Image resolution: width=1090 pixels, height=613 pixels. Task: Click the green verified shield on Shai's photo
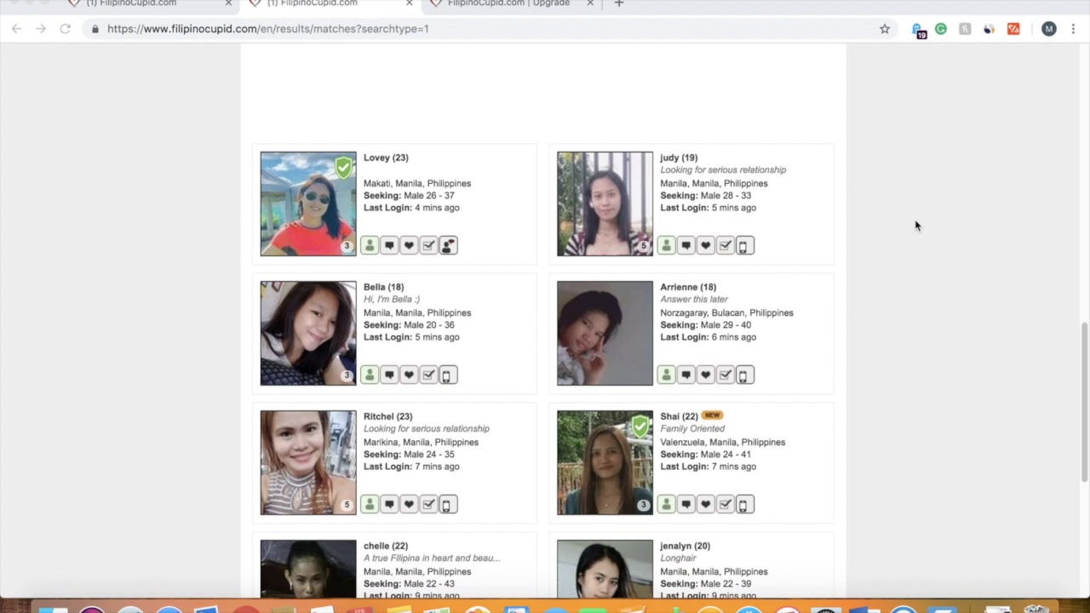pyautogui.click(x=640, y=427)
